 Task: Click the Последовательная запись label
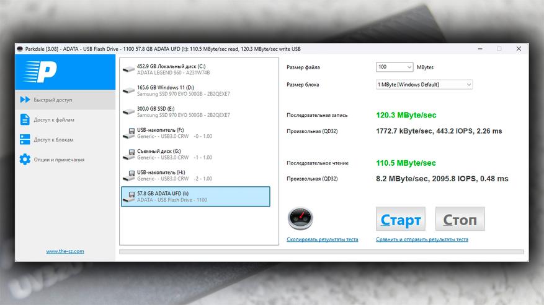pyautogui.click(x=317, y=115)
